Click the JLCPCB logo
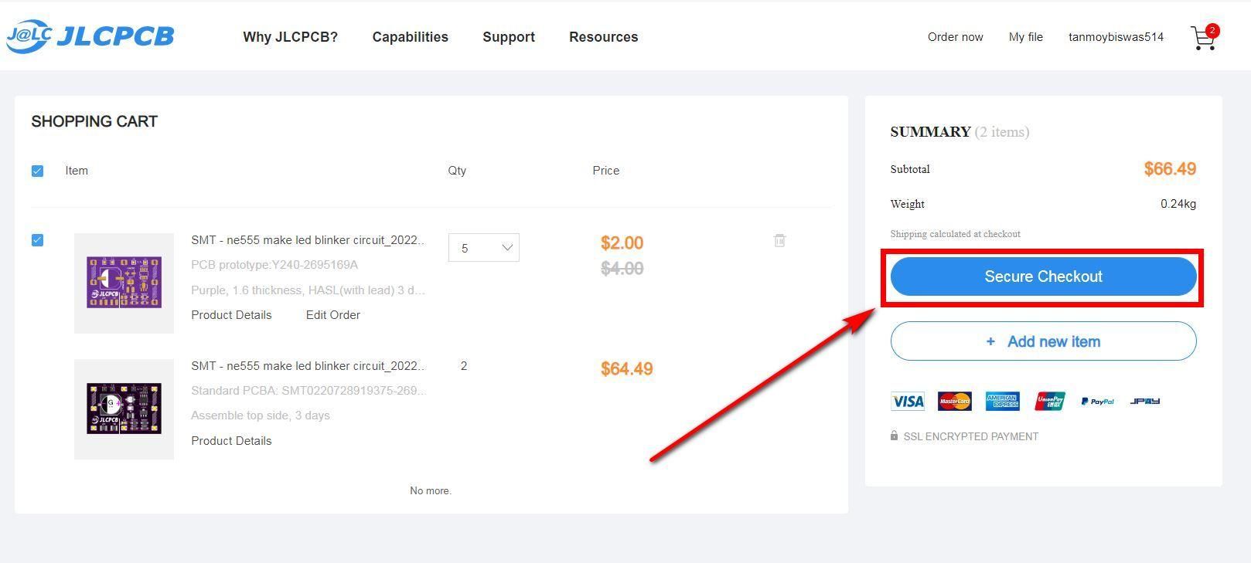Image resolution: width=1251 pixels, height=563 pixels. pyautogui.click(x=90, y=36)
